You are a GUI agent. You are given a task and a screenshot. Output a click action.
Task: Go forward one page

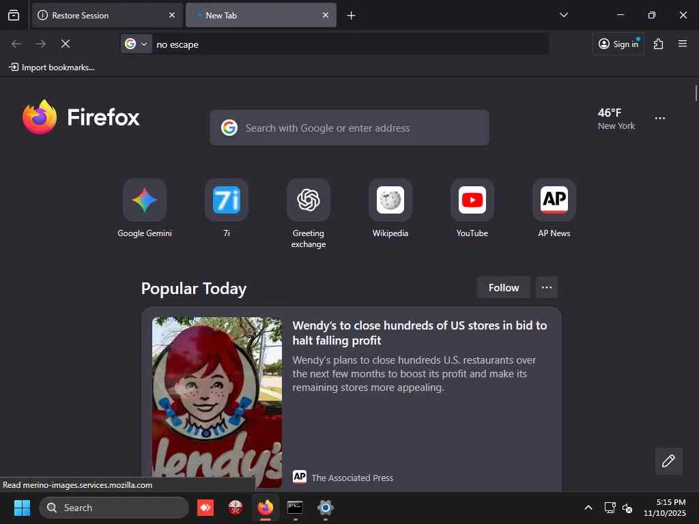(x=41, y=44)
